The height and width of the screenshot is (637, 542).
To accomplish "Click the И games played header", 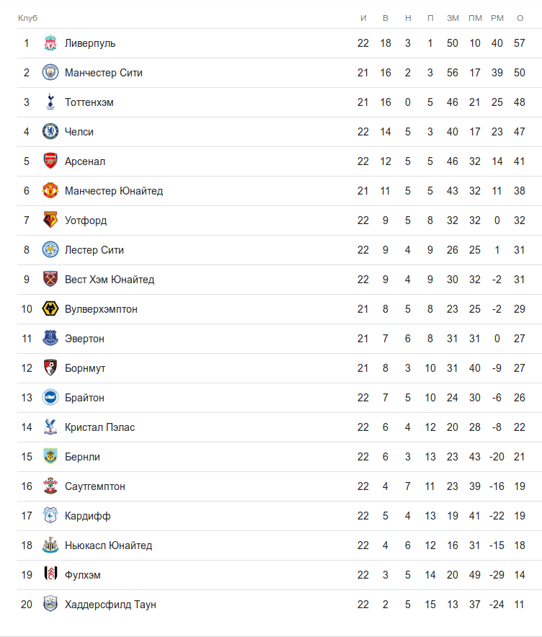I will point(363,18).
